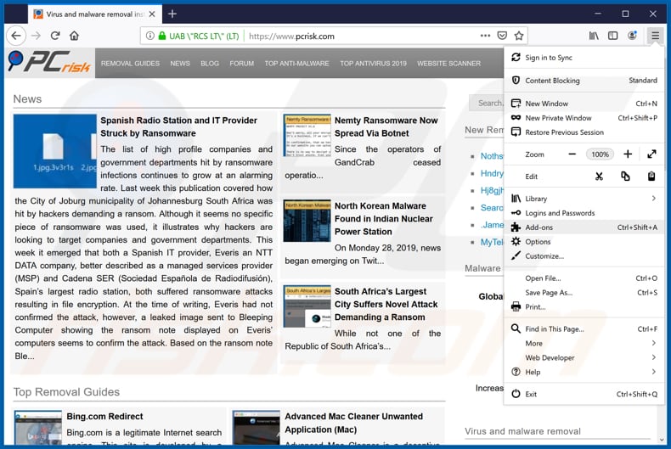The height and width of the screenshot is (449, 671).
Task: Save page to Pocket icon
Action: [502, 36]
